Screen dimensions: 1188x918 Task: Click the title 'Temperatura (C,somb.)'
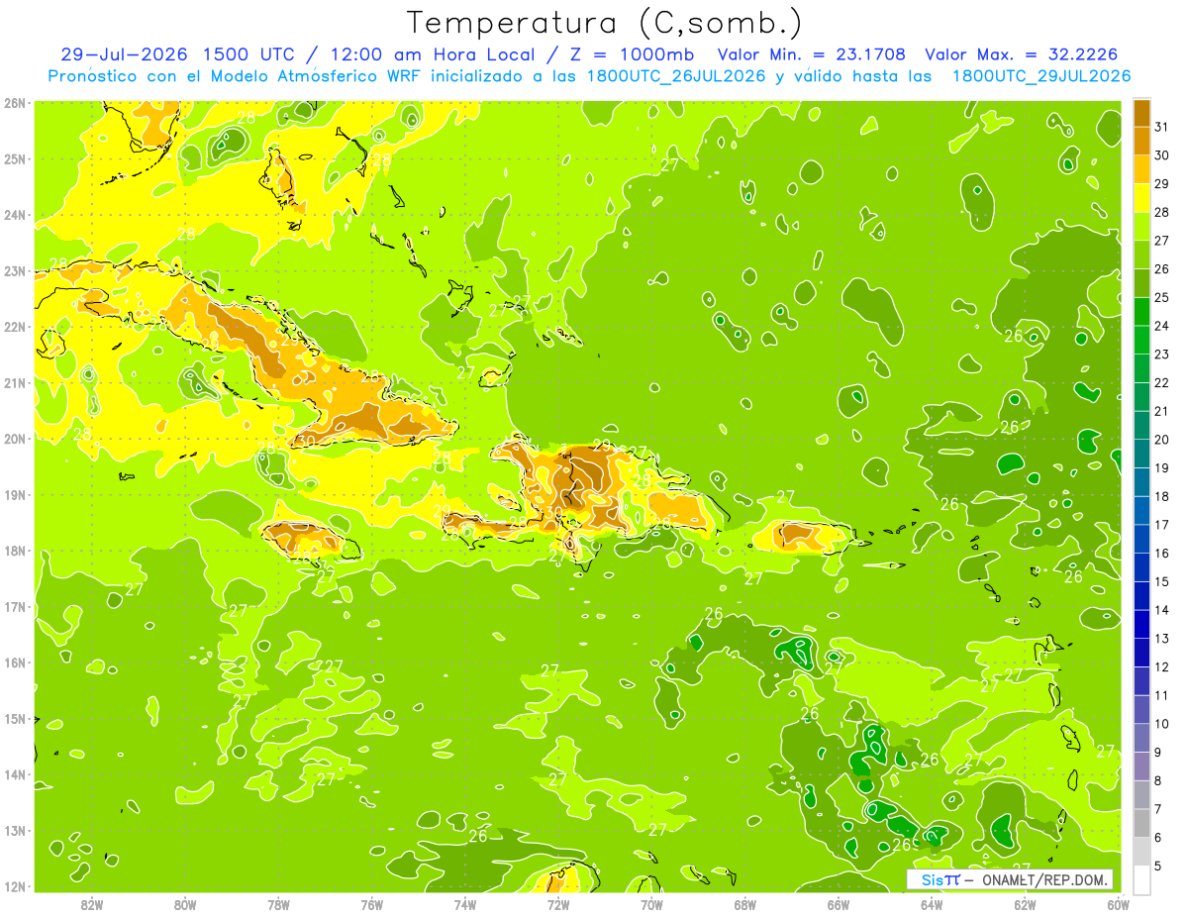[605, 23]
